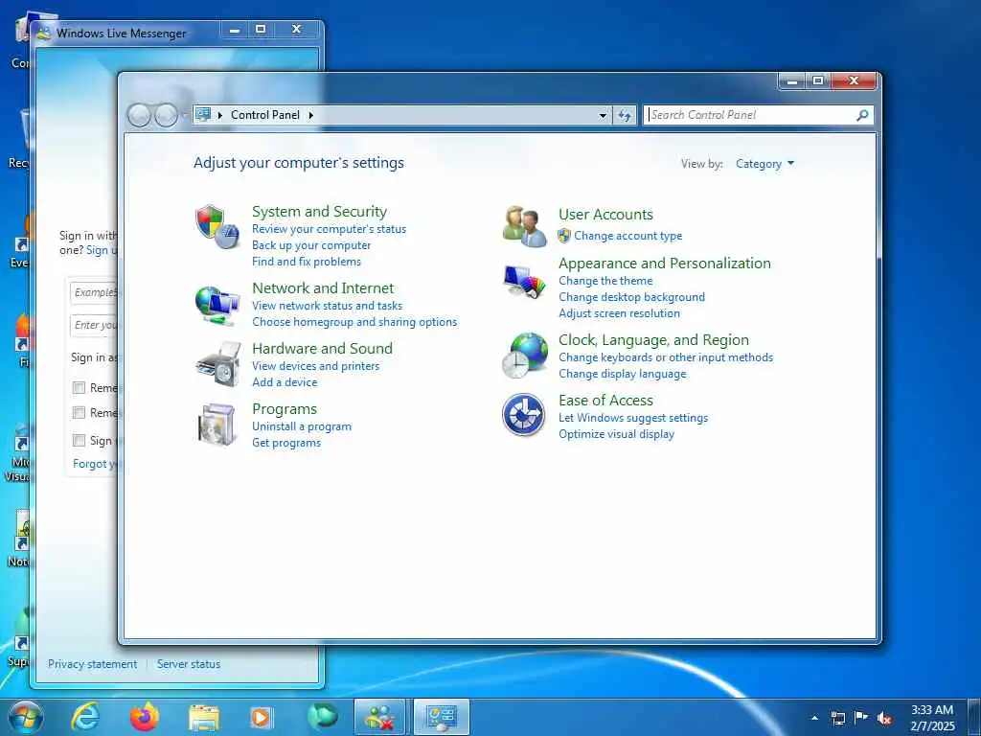Open Review your computer's status
Screen dimensions: 981x736
click(330, 229)
